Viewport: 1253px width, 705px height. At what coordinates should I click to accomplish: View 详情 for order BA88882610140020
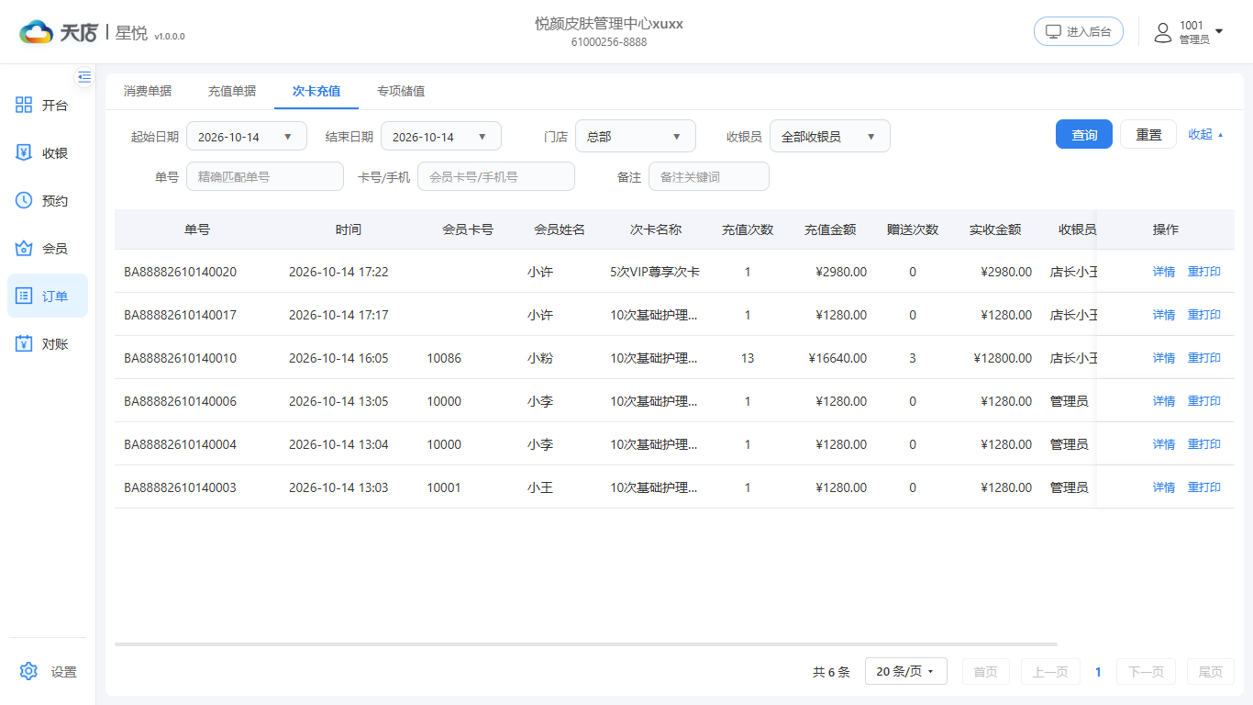[x=1164, y=272]
